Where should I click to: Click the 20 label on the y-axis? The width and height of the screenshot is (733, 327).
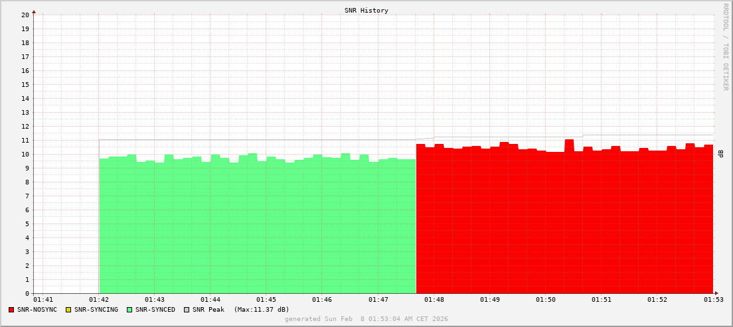tap(25, 15)
